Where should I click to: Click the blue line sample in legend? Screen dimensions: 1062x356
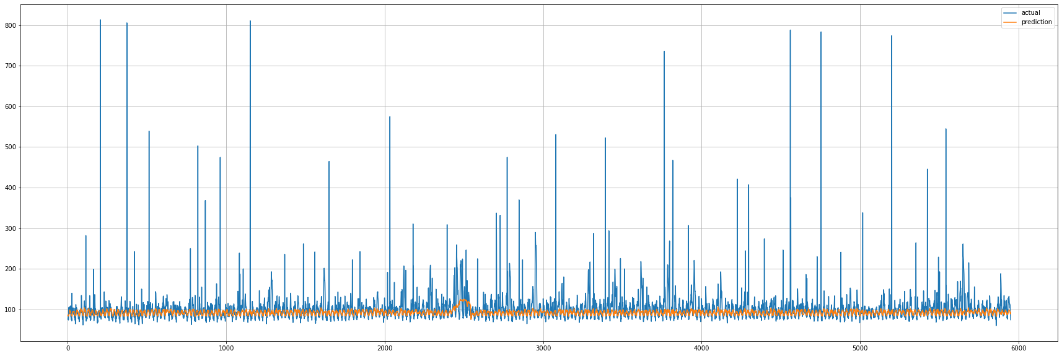(x=1011, y=13)
